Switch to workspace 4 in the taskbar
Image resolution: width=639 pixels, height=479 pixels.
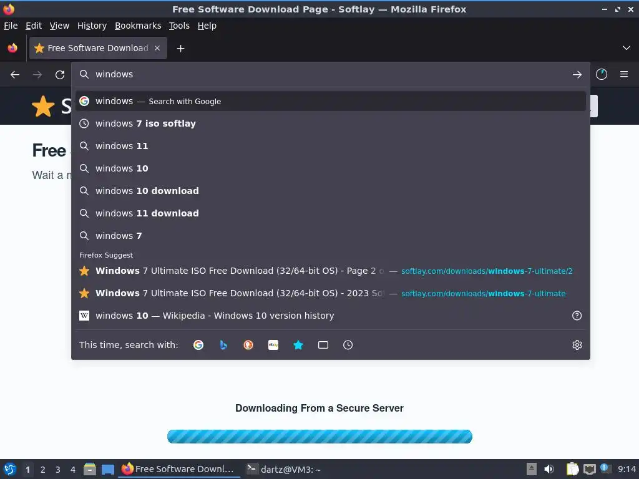73,470
